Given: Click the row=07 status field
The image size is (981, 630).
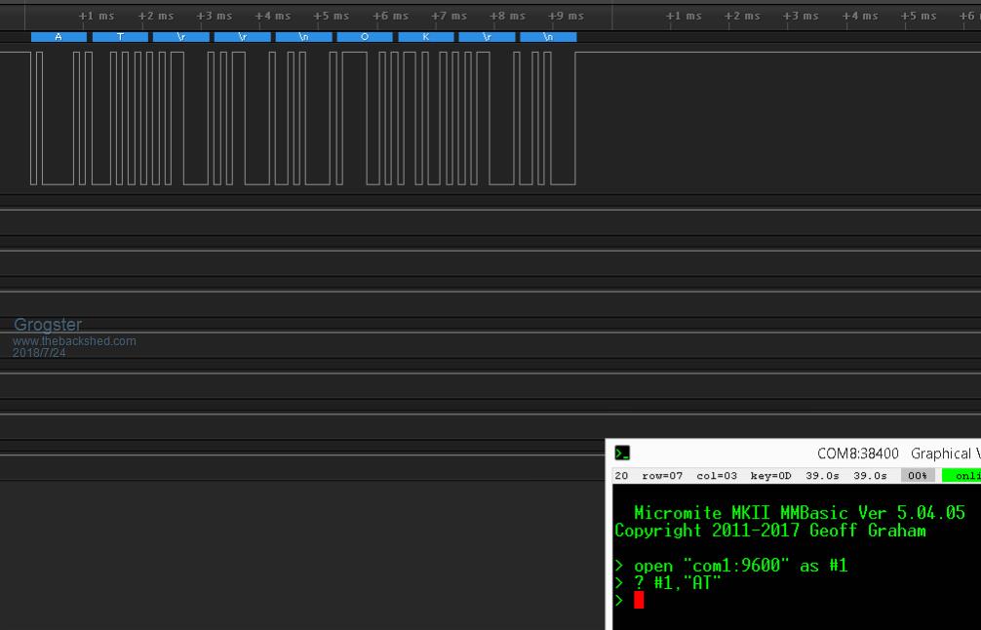Looking at the screenshot, I should coord(662,476).
